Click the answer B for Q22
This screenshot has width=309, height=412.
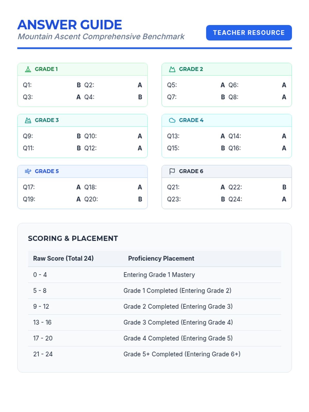[284, 187]
